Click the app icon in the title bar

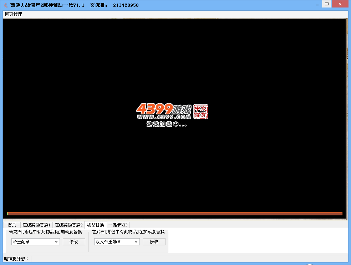5,5
